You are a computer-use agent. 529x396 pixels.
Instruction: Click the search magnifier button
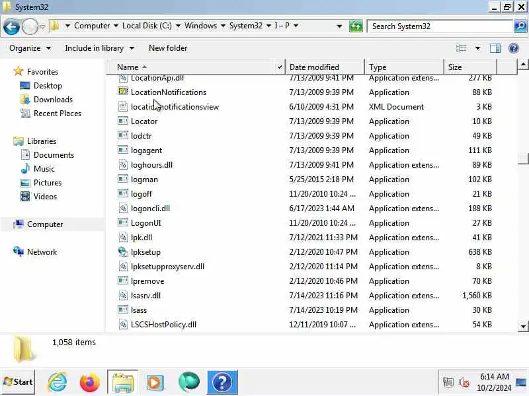coord(520,26)
